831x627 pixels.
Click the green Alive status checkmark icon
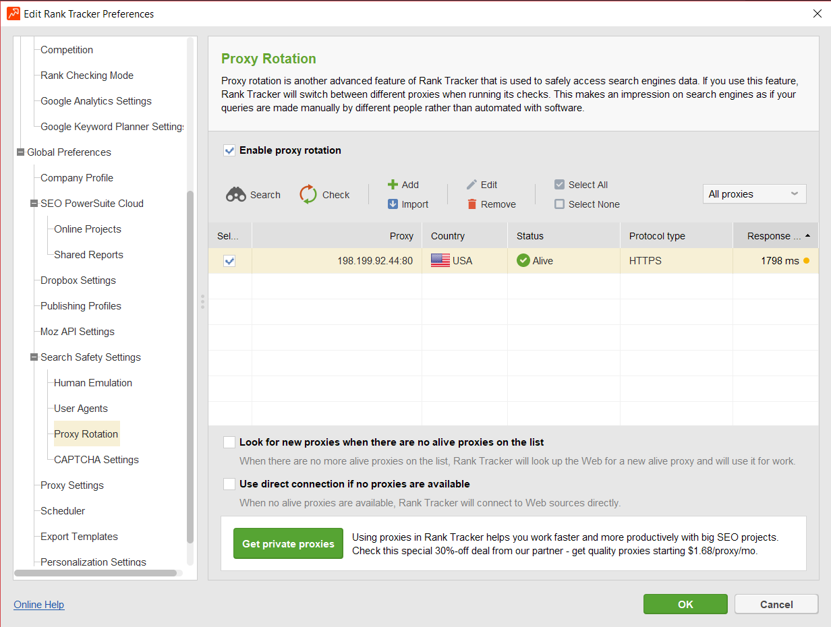(523, 261)
